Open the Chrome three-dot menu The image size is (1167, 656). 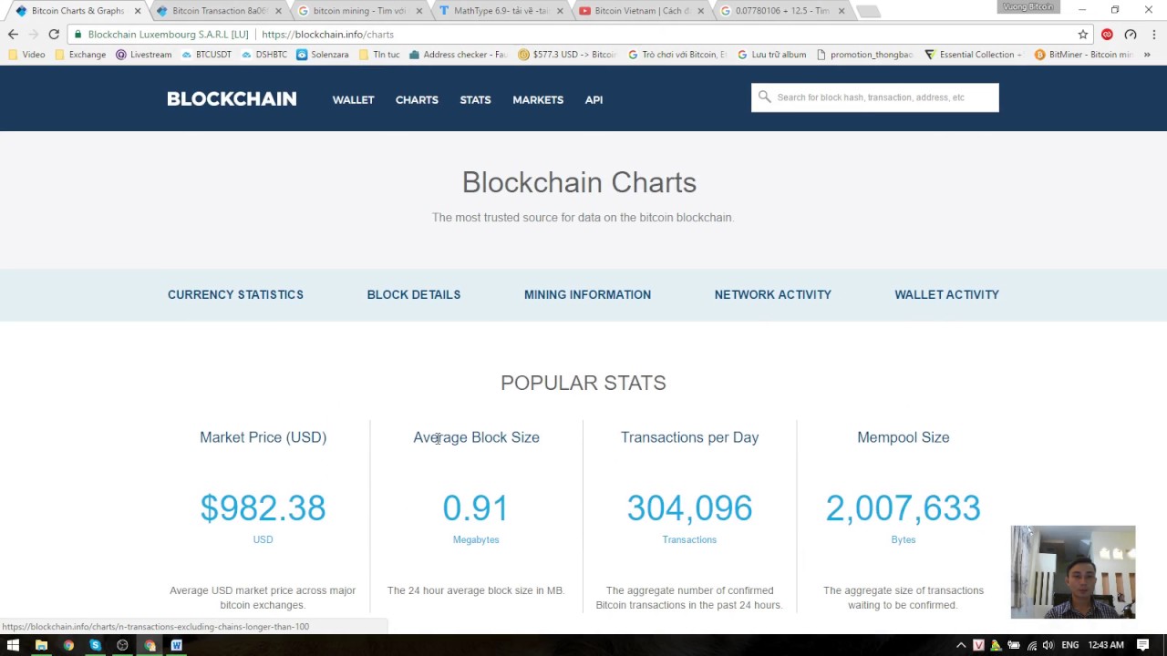pos(1153,34)
